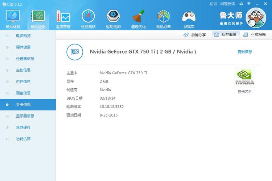Click the camera icon for 保存截屏
Image resolution: width=272 pixels, height=181 pixels.
tap(216, 35)
